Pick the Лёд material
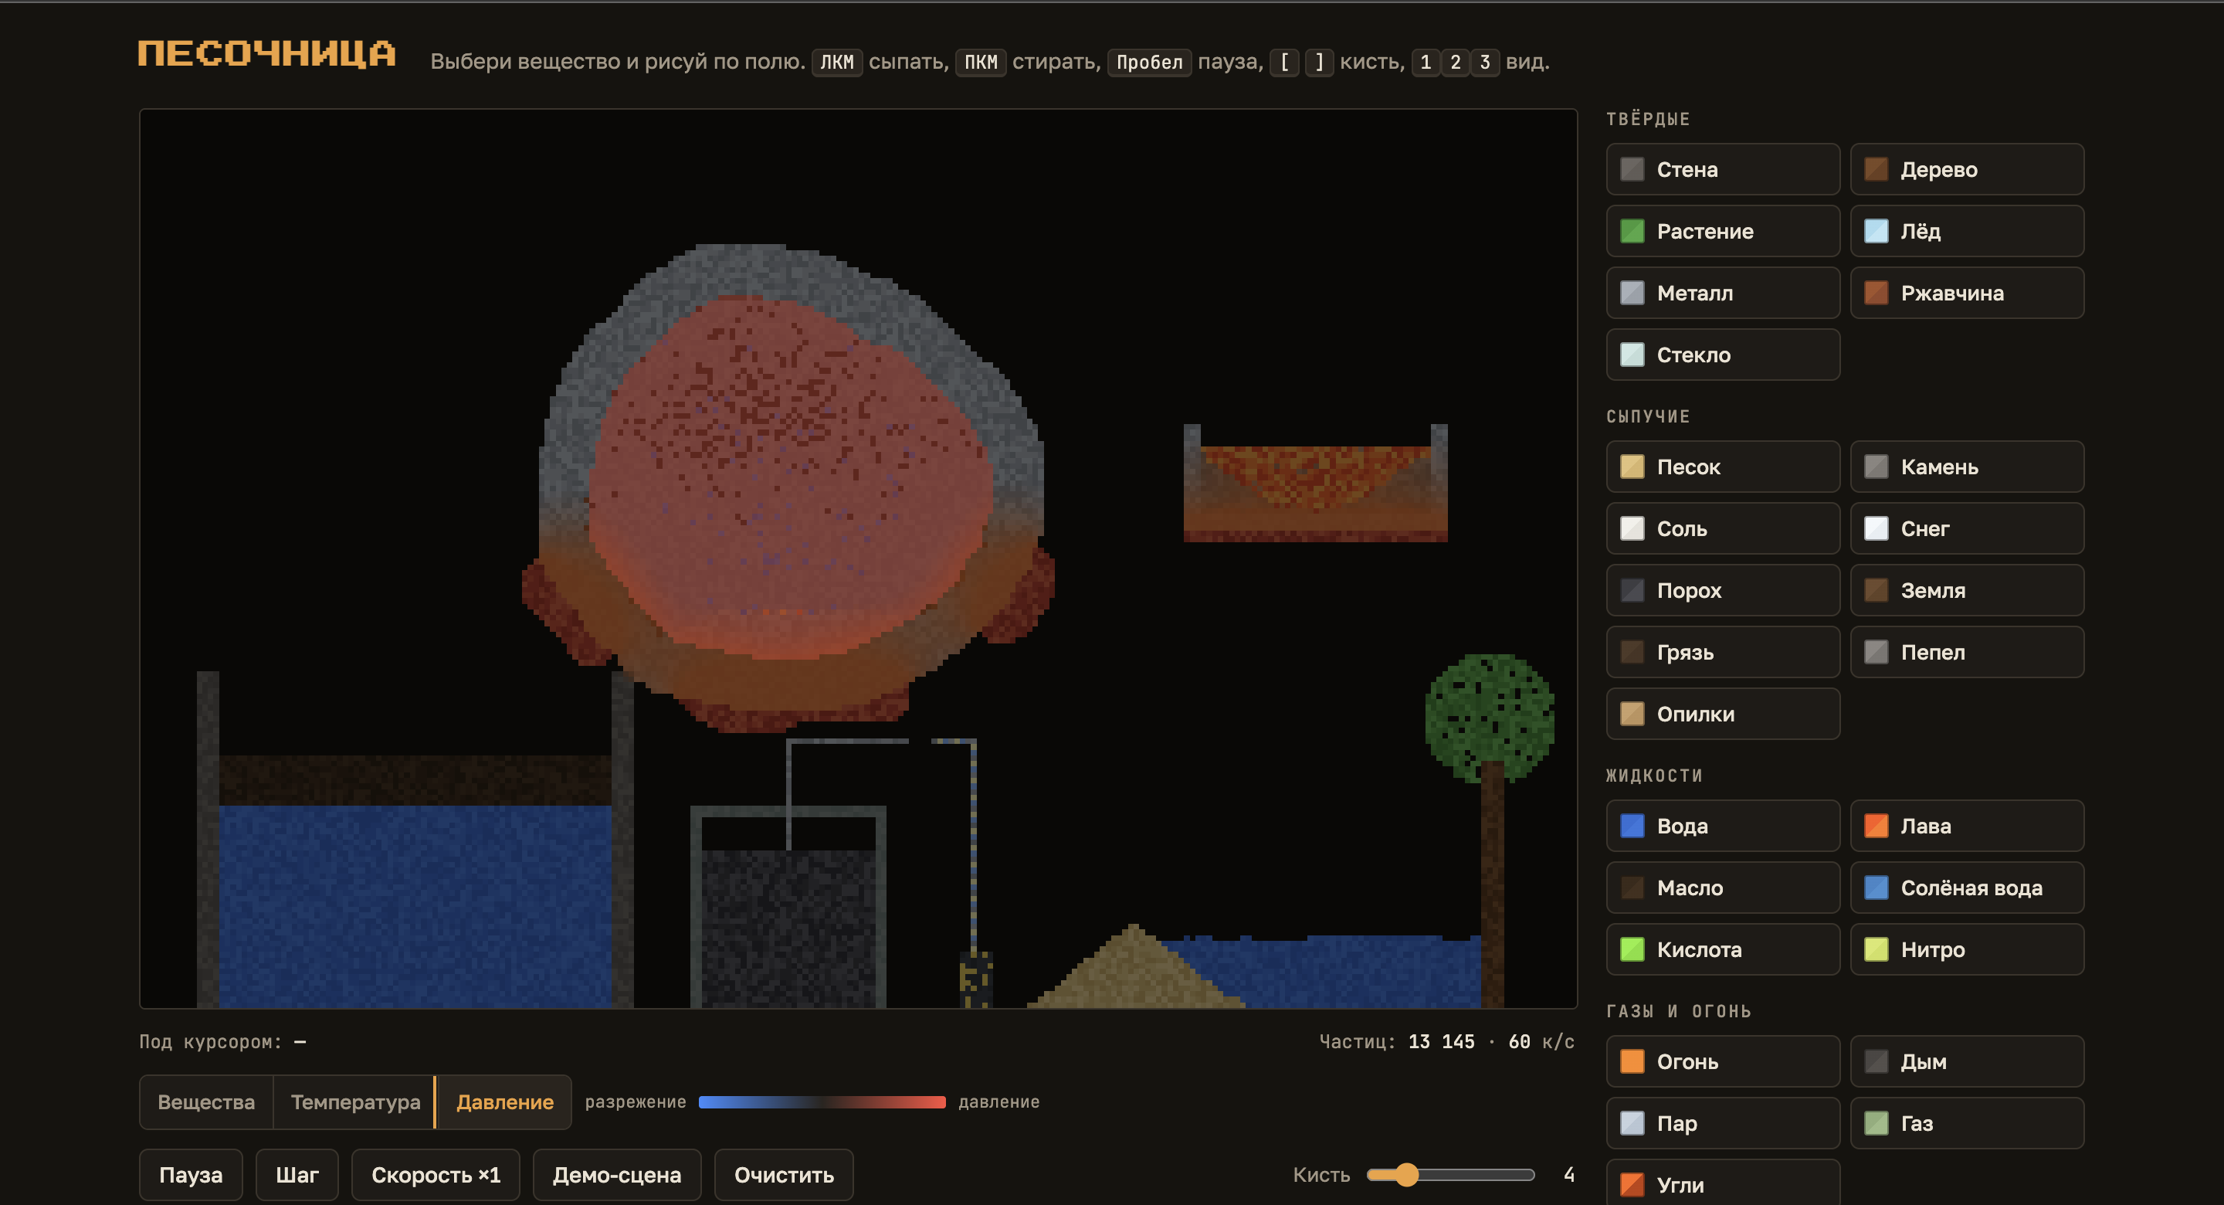The width and height of the screenshot is (2224, 1205). pos(1967,231)
